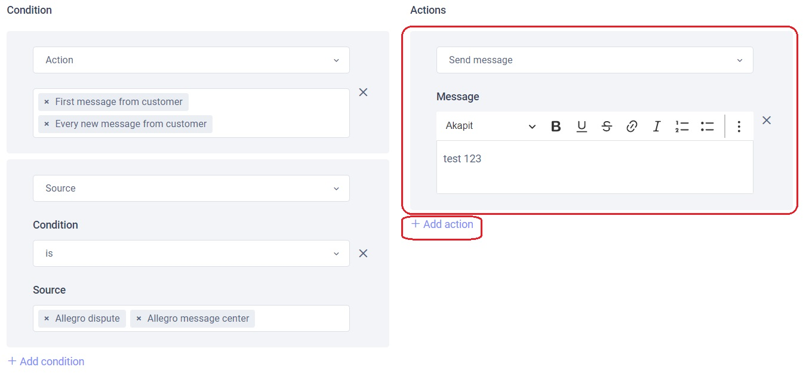Insert a link in the message
809x373 pixels.
click(632, 126)
